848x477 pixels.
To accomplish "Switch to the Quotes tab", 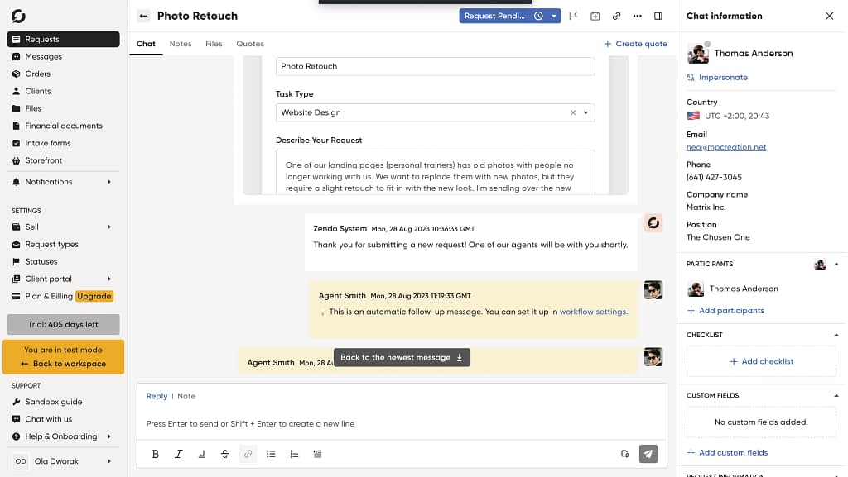I will click(x=250, y=44).
